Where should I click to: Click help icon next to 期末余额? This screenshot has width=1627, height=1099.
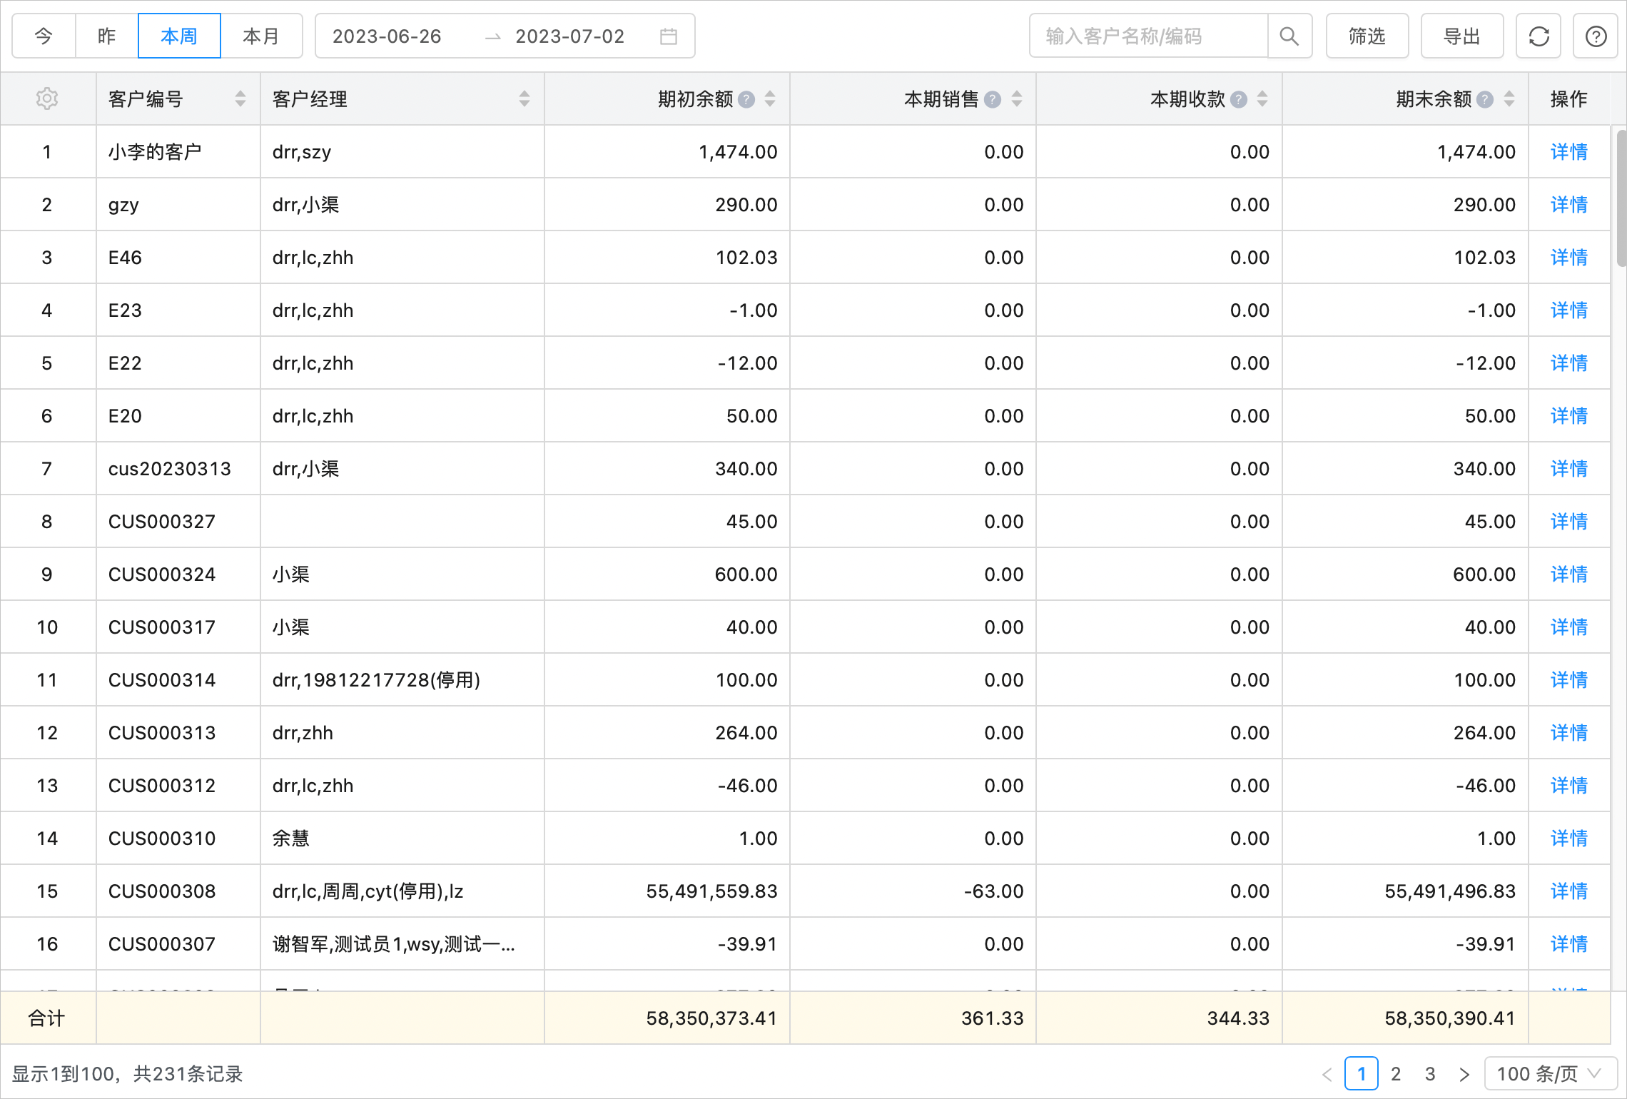click(x=1485, y=99)
